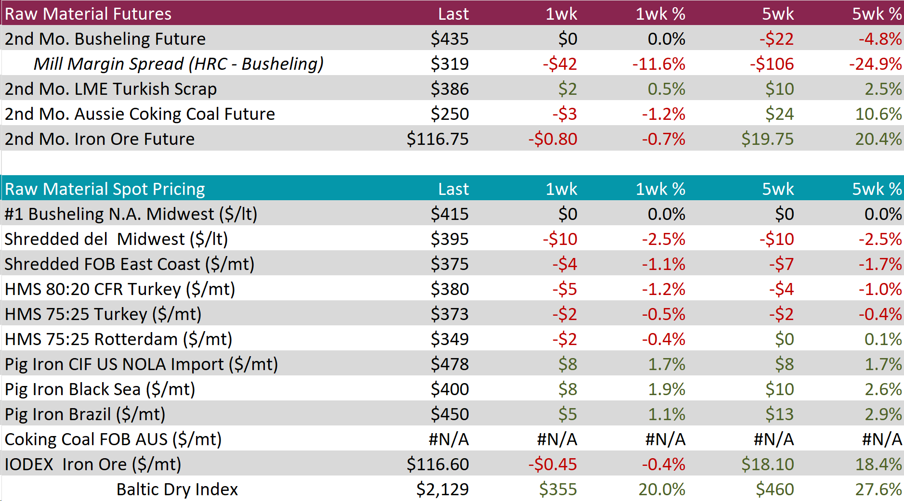Click the IODEX Iron Ore $116.60 price
Viewport: 904px width, 501px height.
[437, 464]
